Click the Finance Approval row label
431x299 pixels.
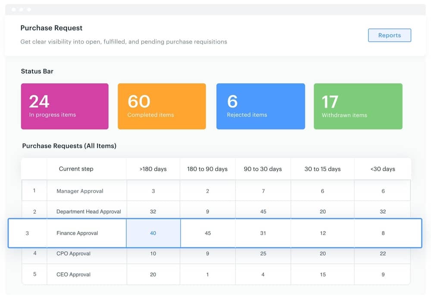[x=77, y=233]
